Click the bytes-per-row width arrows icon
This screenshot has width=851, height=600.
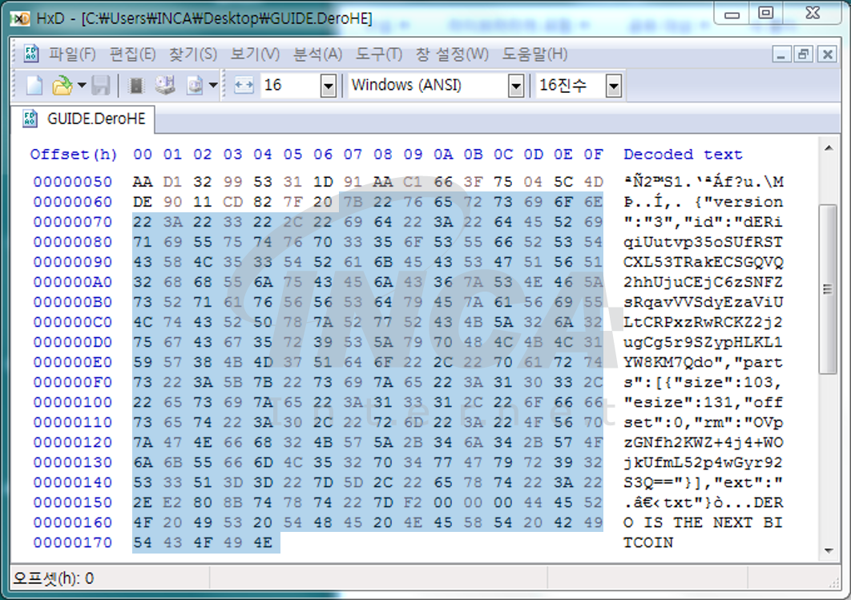coord(244,85)
